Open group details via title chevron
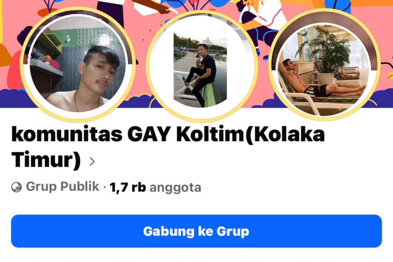The width and height of the screenshot is (393, 262). click(x=92, y=162)
